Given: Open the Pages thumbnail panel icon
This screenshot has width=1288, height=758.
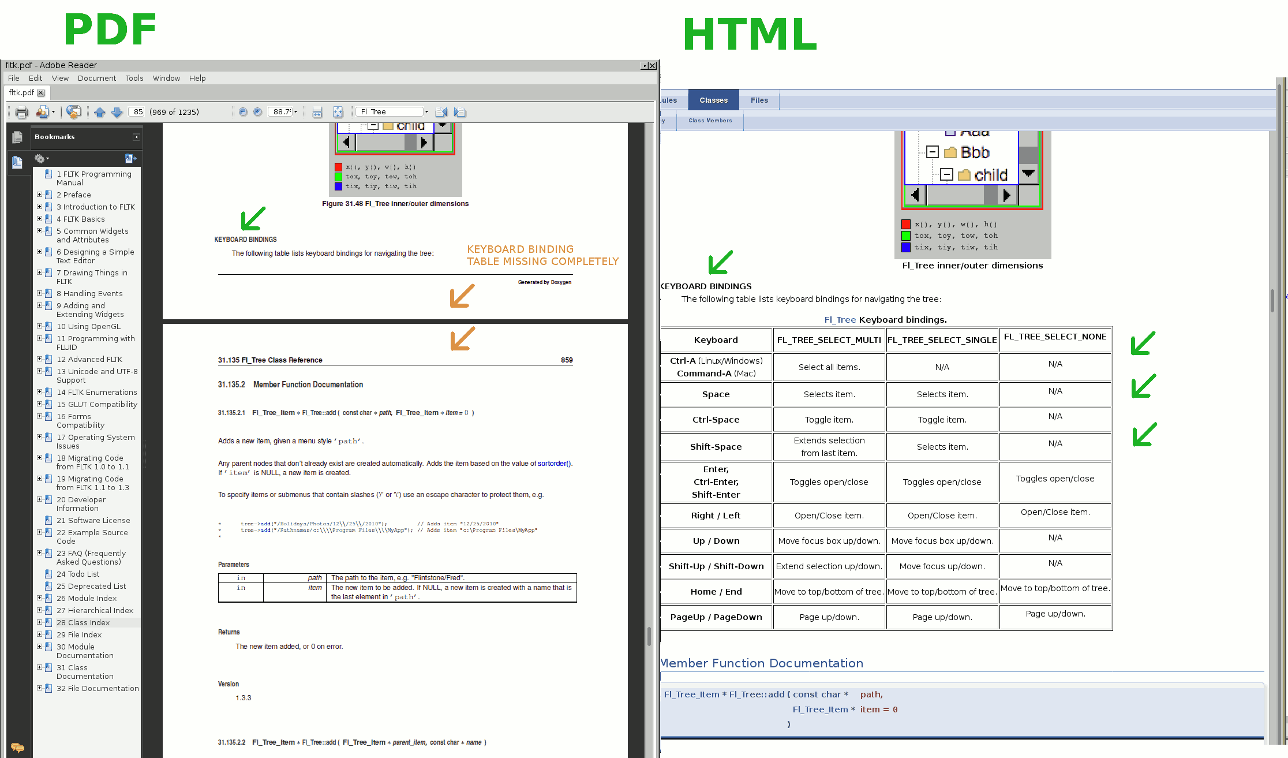Looking at the screenshot, I should coord(17,137).
